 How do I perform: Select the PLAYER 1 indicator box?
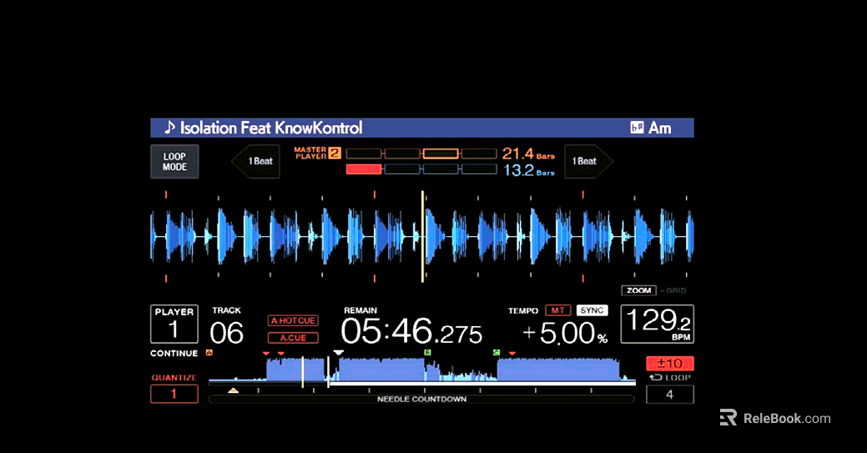tap(174, 325)
